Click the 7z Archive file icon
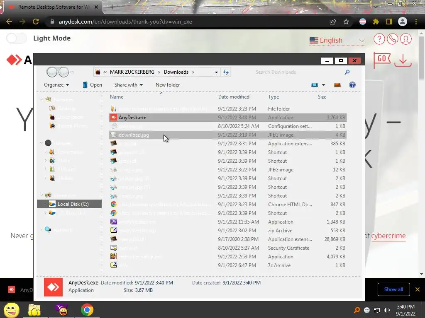This screenshot has height=318, width=425. coord(114,265)
